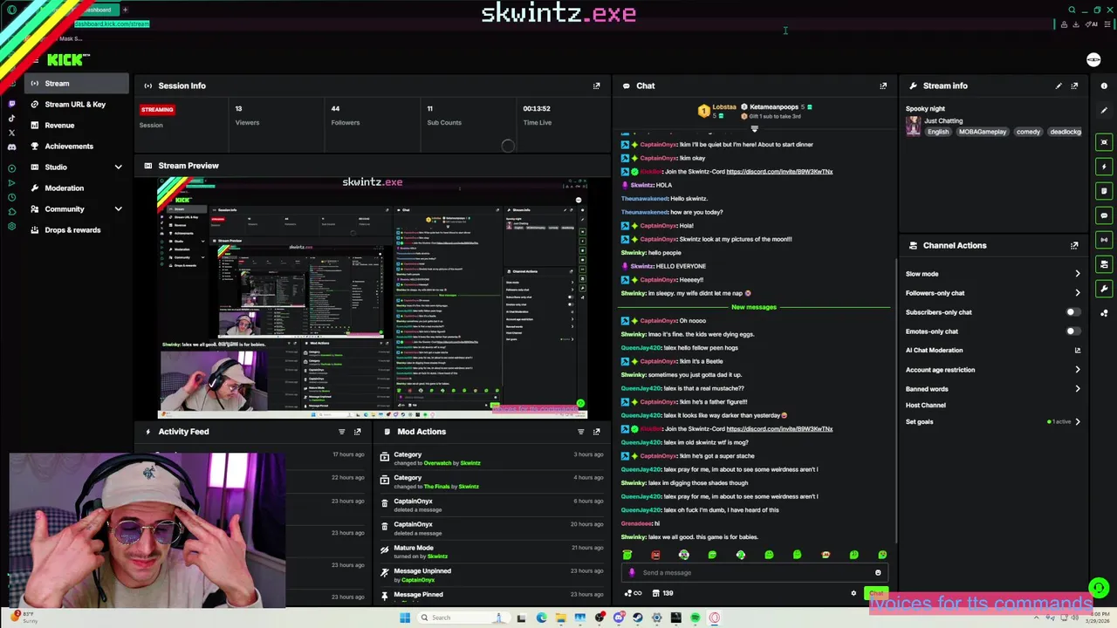
Task: Open Account age restriction arrow
Action: coord(1078,370)
